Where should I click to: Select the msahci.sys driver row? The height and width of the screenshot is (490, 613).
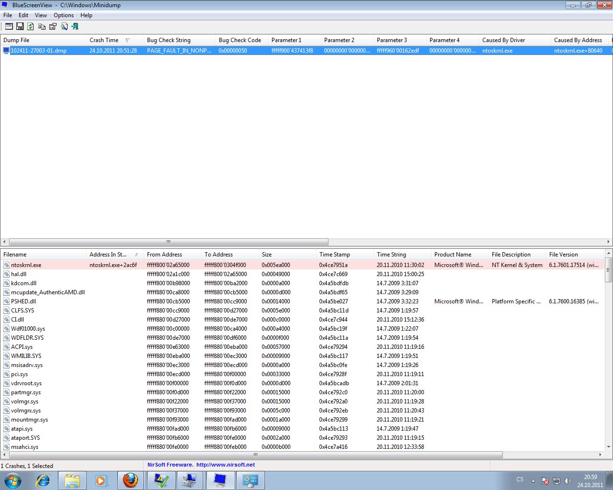point(303,447)
